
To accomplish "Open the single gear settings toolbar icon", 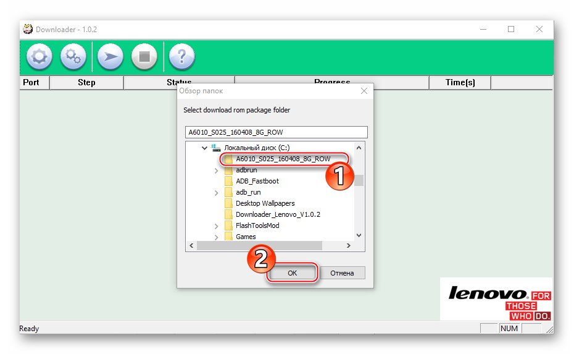I will click(x=39, y=57).
